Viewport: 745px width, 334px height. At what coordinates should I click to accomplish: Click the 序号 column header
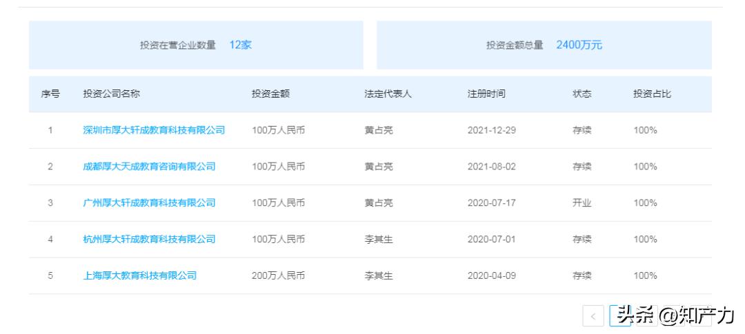pos(50,94)
